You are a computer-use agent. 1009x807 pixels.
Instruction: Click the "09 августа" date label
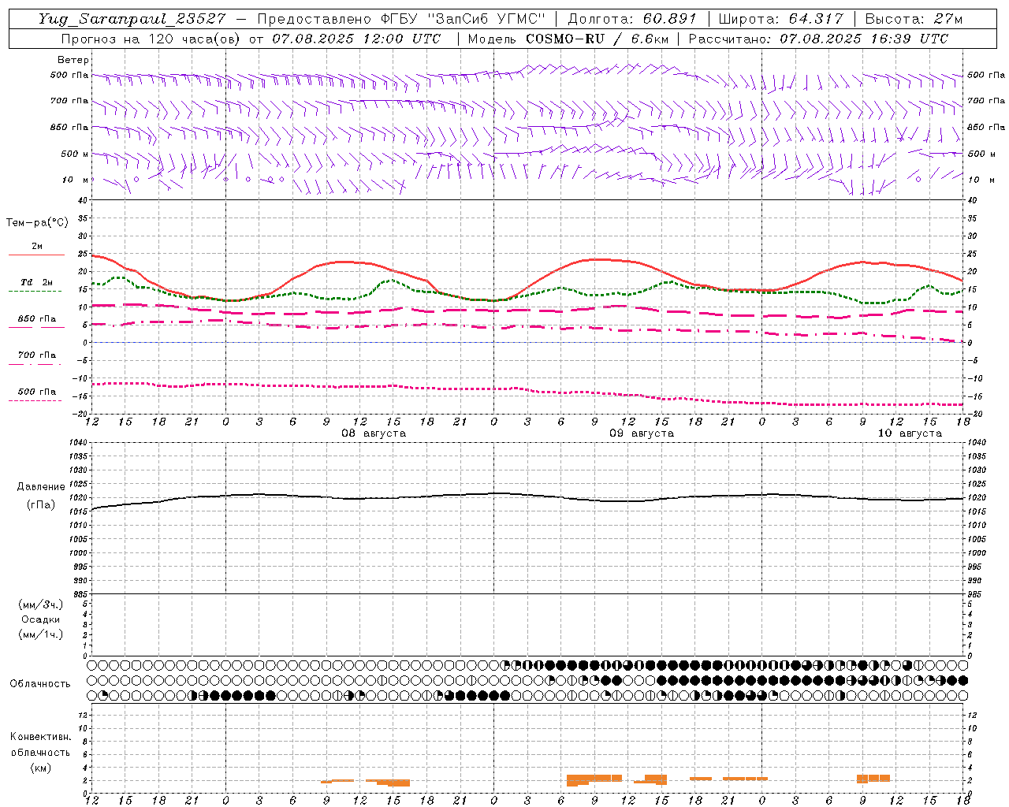tap(642, 433)
